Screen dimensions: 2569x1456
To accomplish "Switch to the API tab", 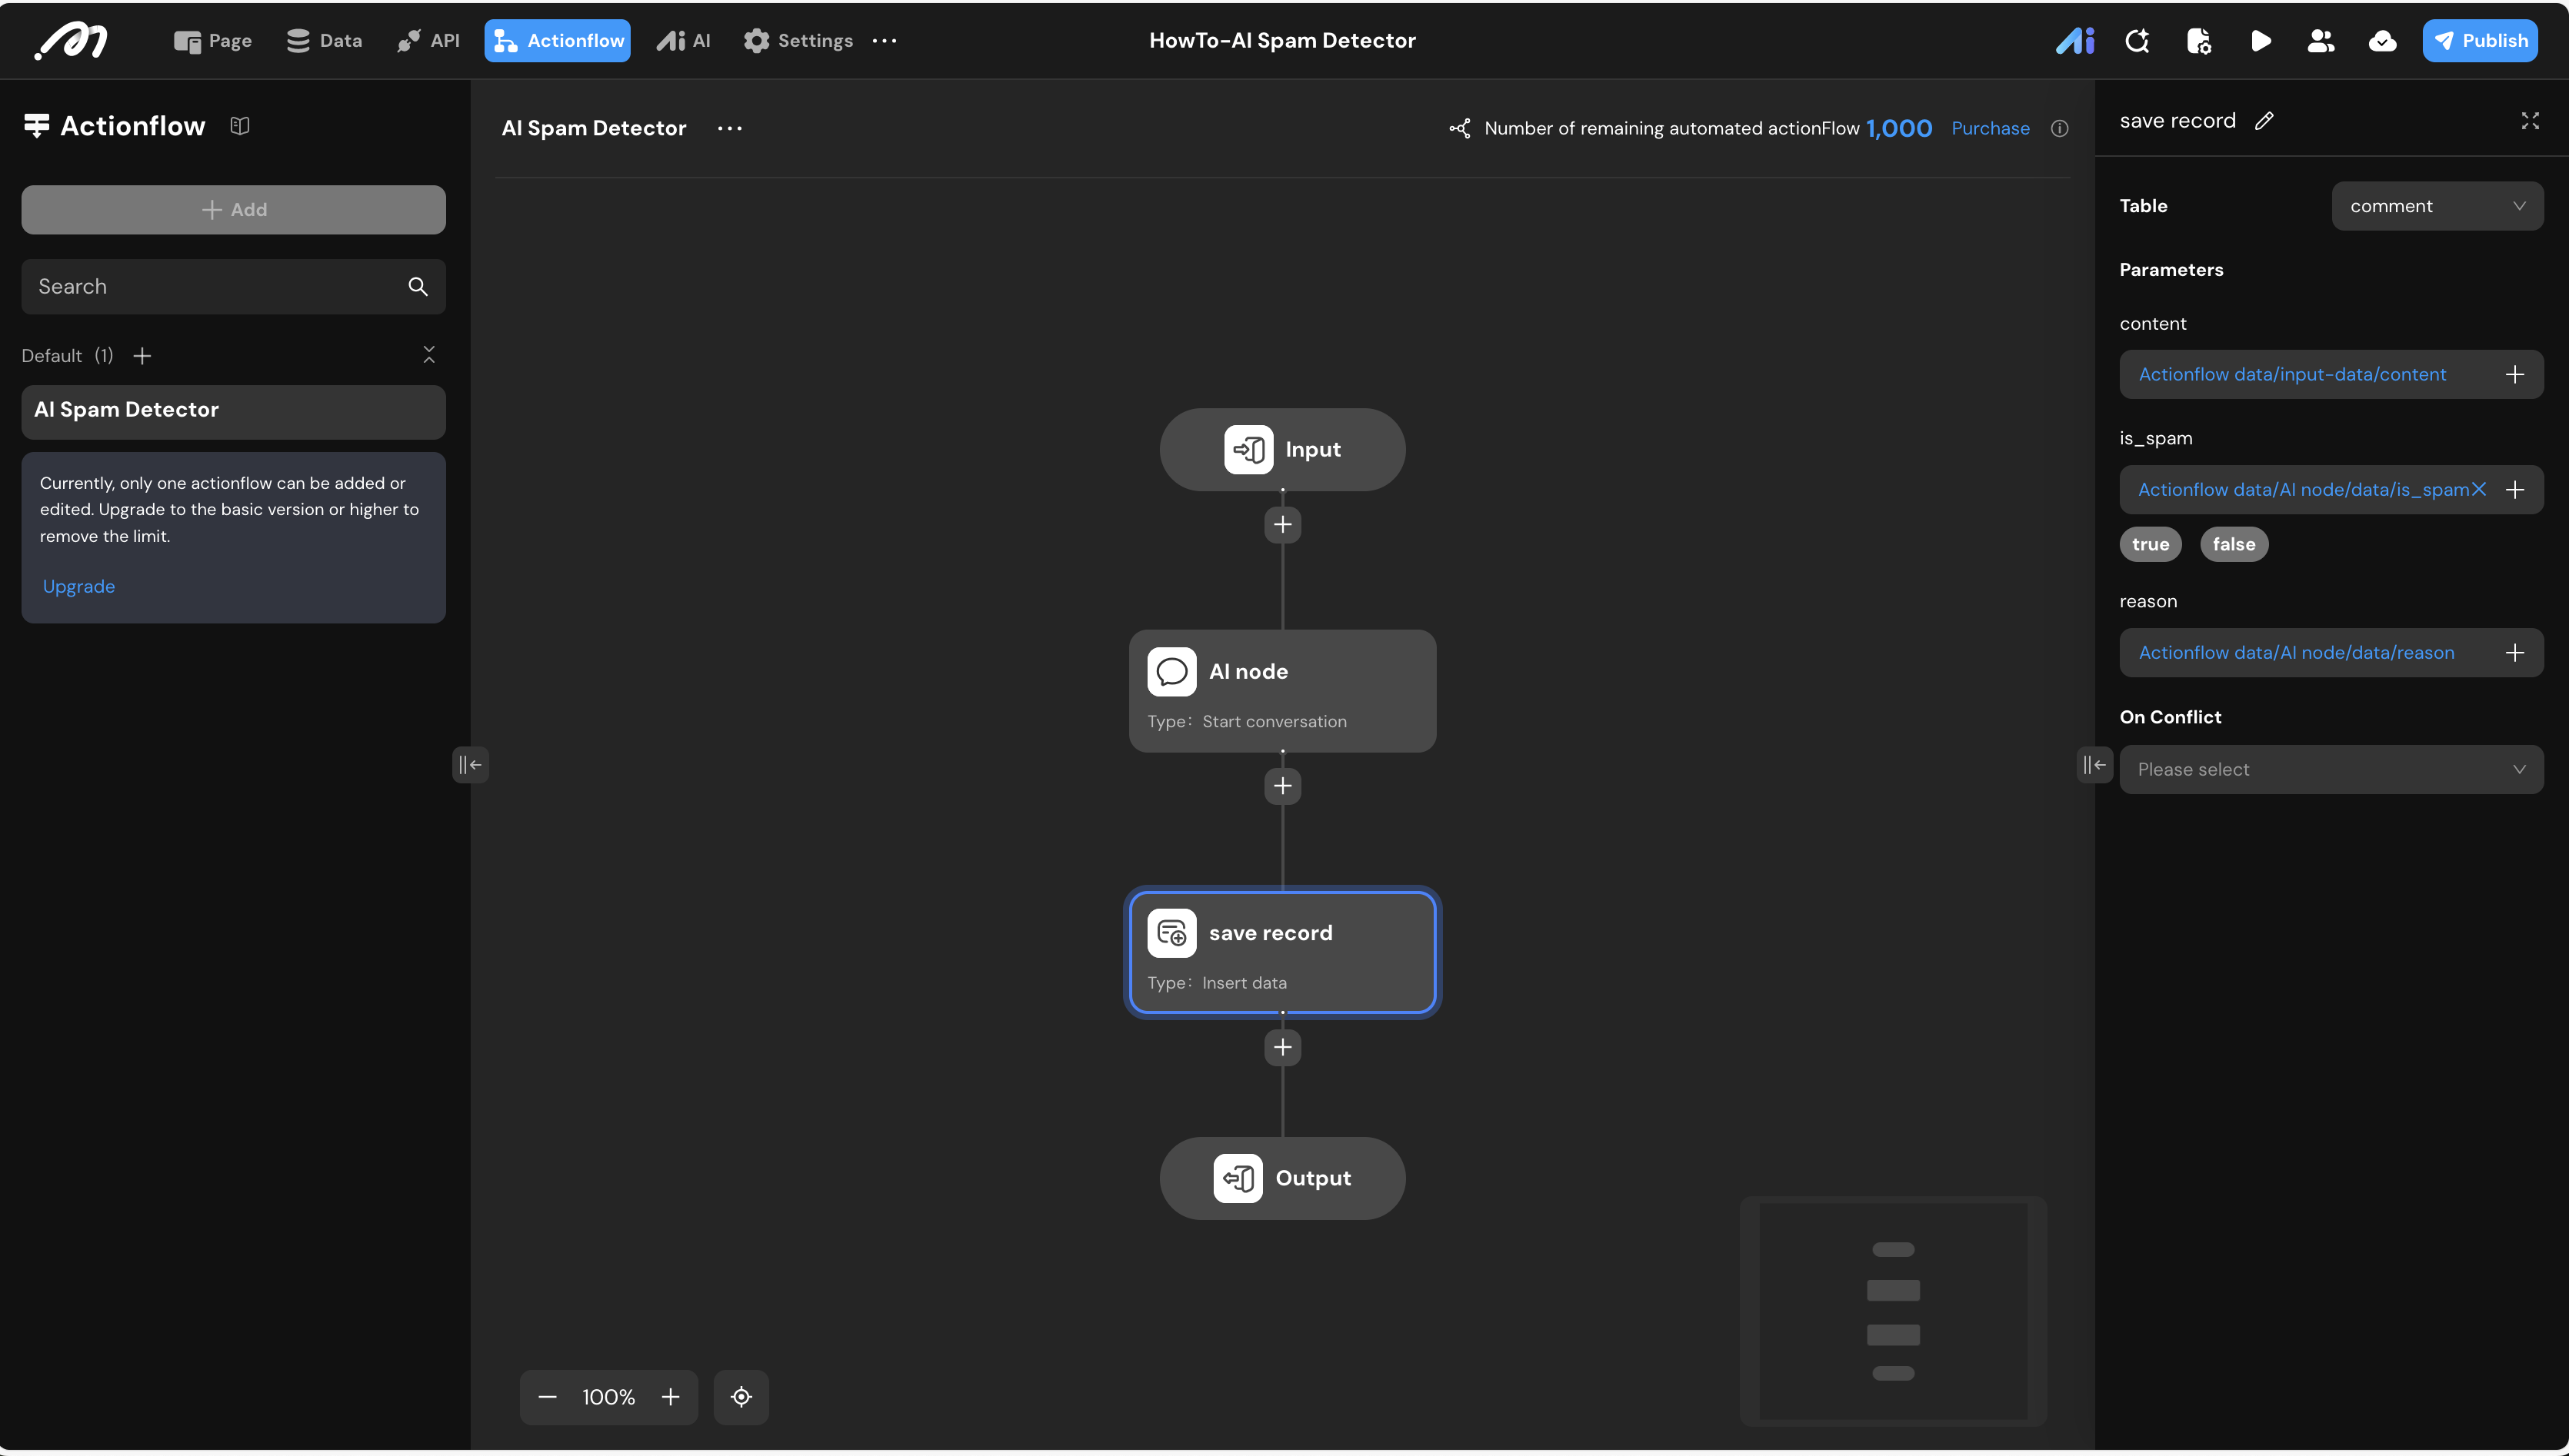I will click(429, 41).
